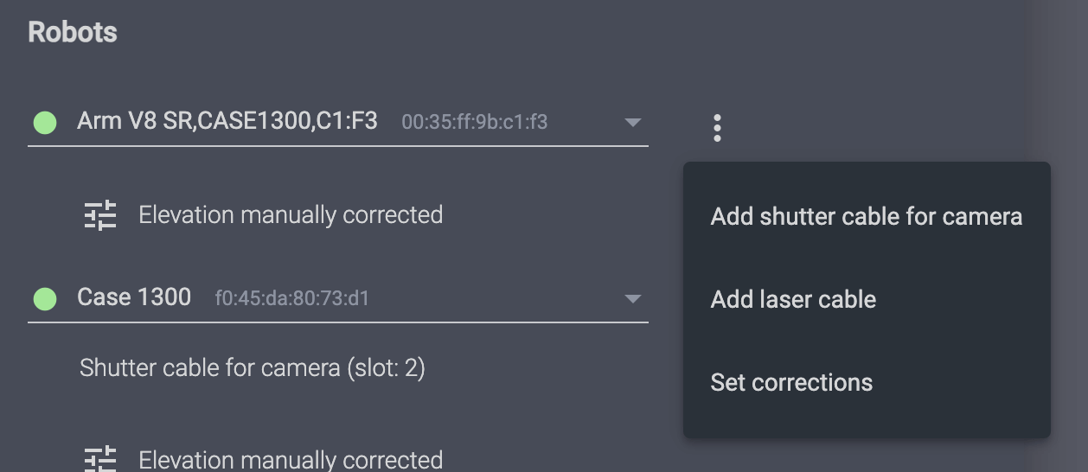This screenshot has height=472, width=1088.
Task: Expand the Arm V8 SR robot dropdown arrow
Action: (632, 123)
